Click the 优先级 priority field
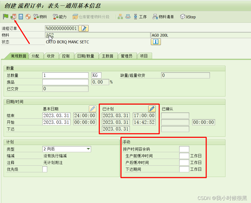Image resolution: width=251 pixels, height=203 pixels. point(45,169)
